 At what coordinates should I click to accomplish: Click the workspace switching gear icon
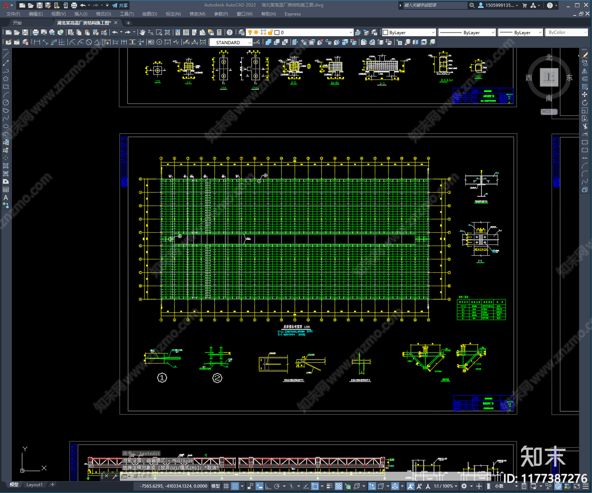click(x=464, y=486)
